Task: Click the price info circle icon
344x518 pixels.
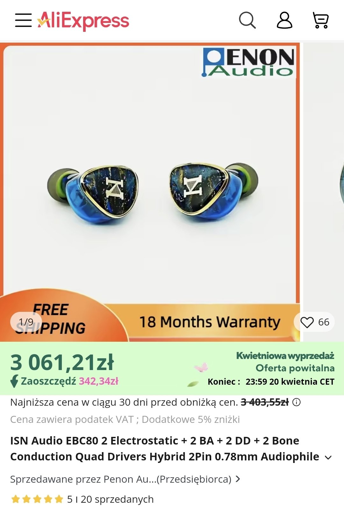Action: point(297,402)
